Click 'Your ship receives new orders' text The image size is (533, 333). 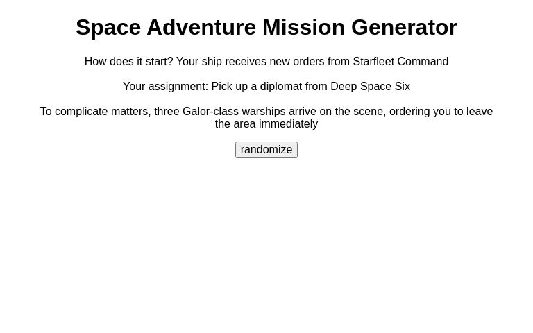point(250,62)
